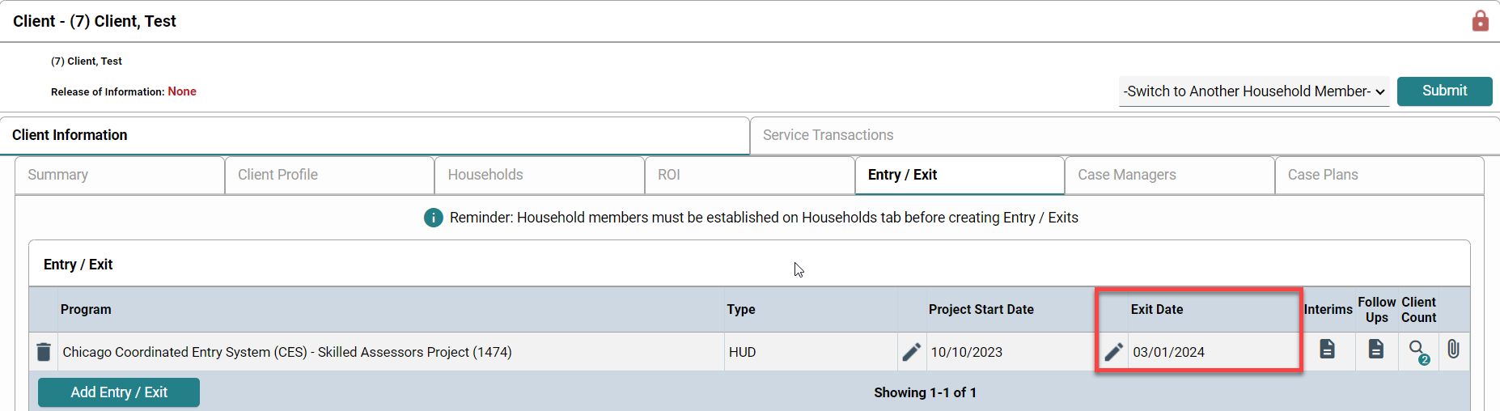1500x411 pixels.
Task: Click the Client Count magnifier icon
Action: click(1417, 350)
